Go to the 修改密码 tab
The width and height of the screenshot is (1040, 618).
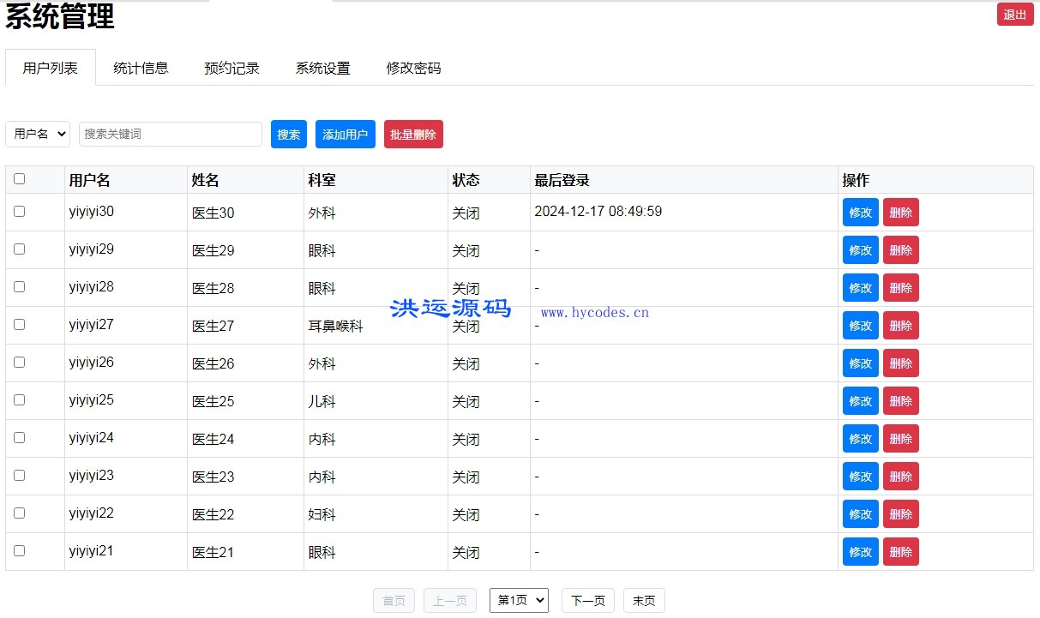(x=413, y=68)
